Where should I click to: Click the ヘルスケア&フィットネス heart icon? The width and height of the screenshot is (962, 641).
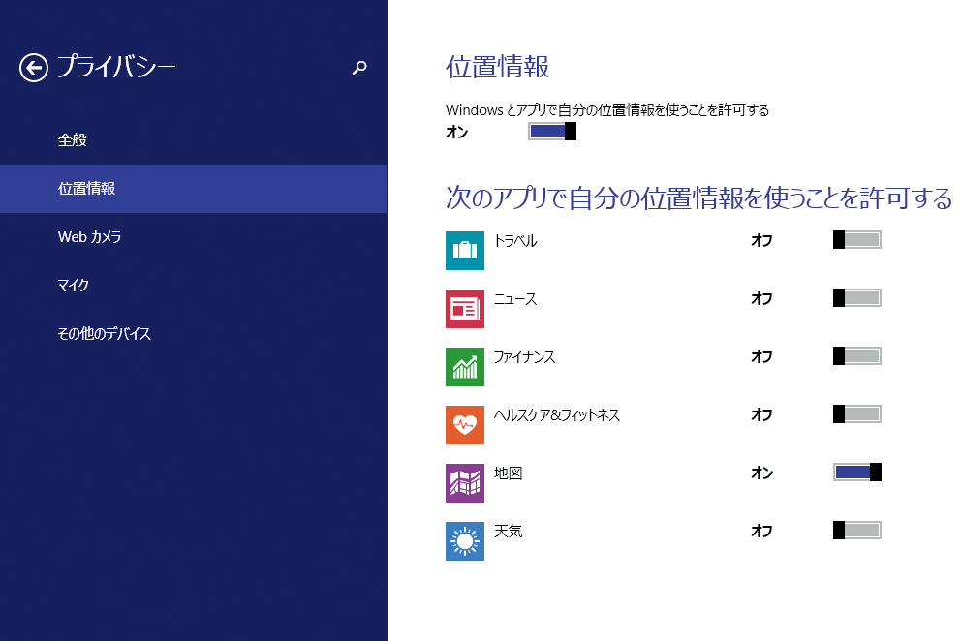[x=464, y=424]
